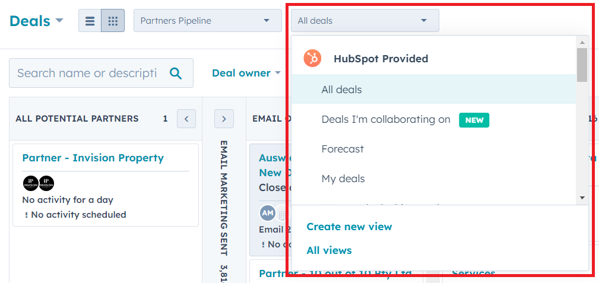
Task: Choose the My deals view
Action: pos(343,179)
